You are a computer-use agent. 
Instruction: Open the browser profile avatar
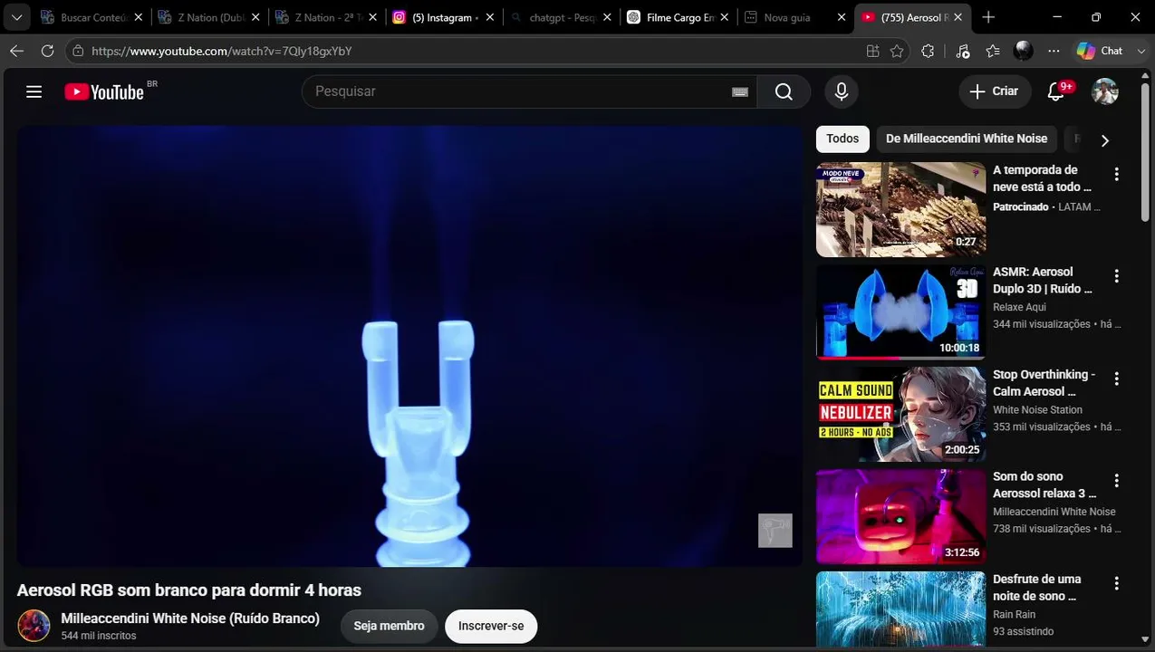click(1023, 51)
